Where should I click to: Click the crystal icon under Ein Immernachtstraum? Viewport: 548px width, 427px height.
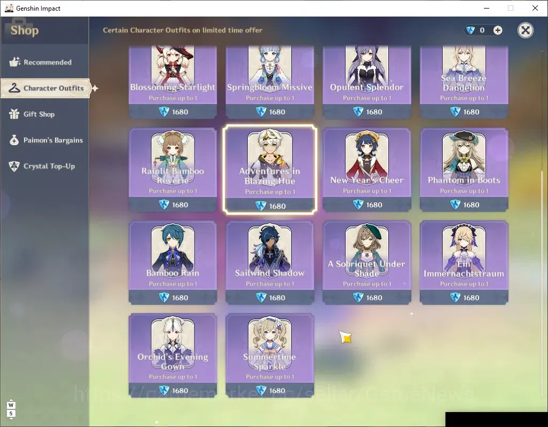point(455,297)
